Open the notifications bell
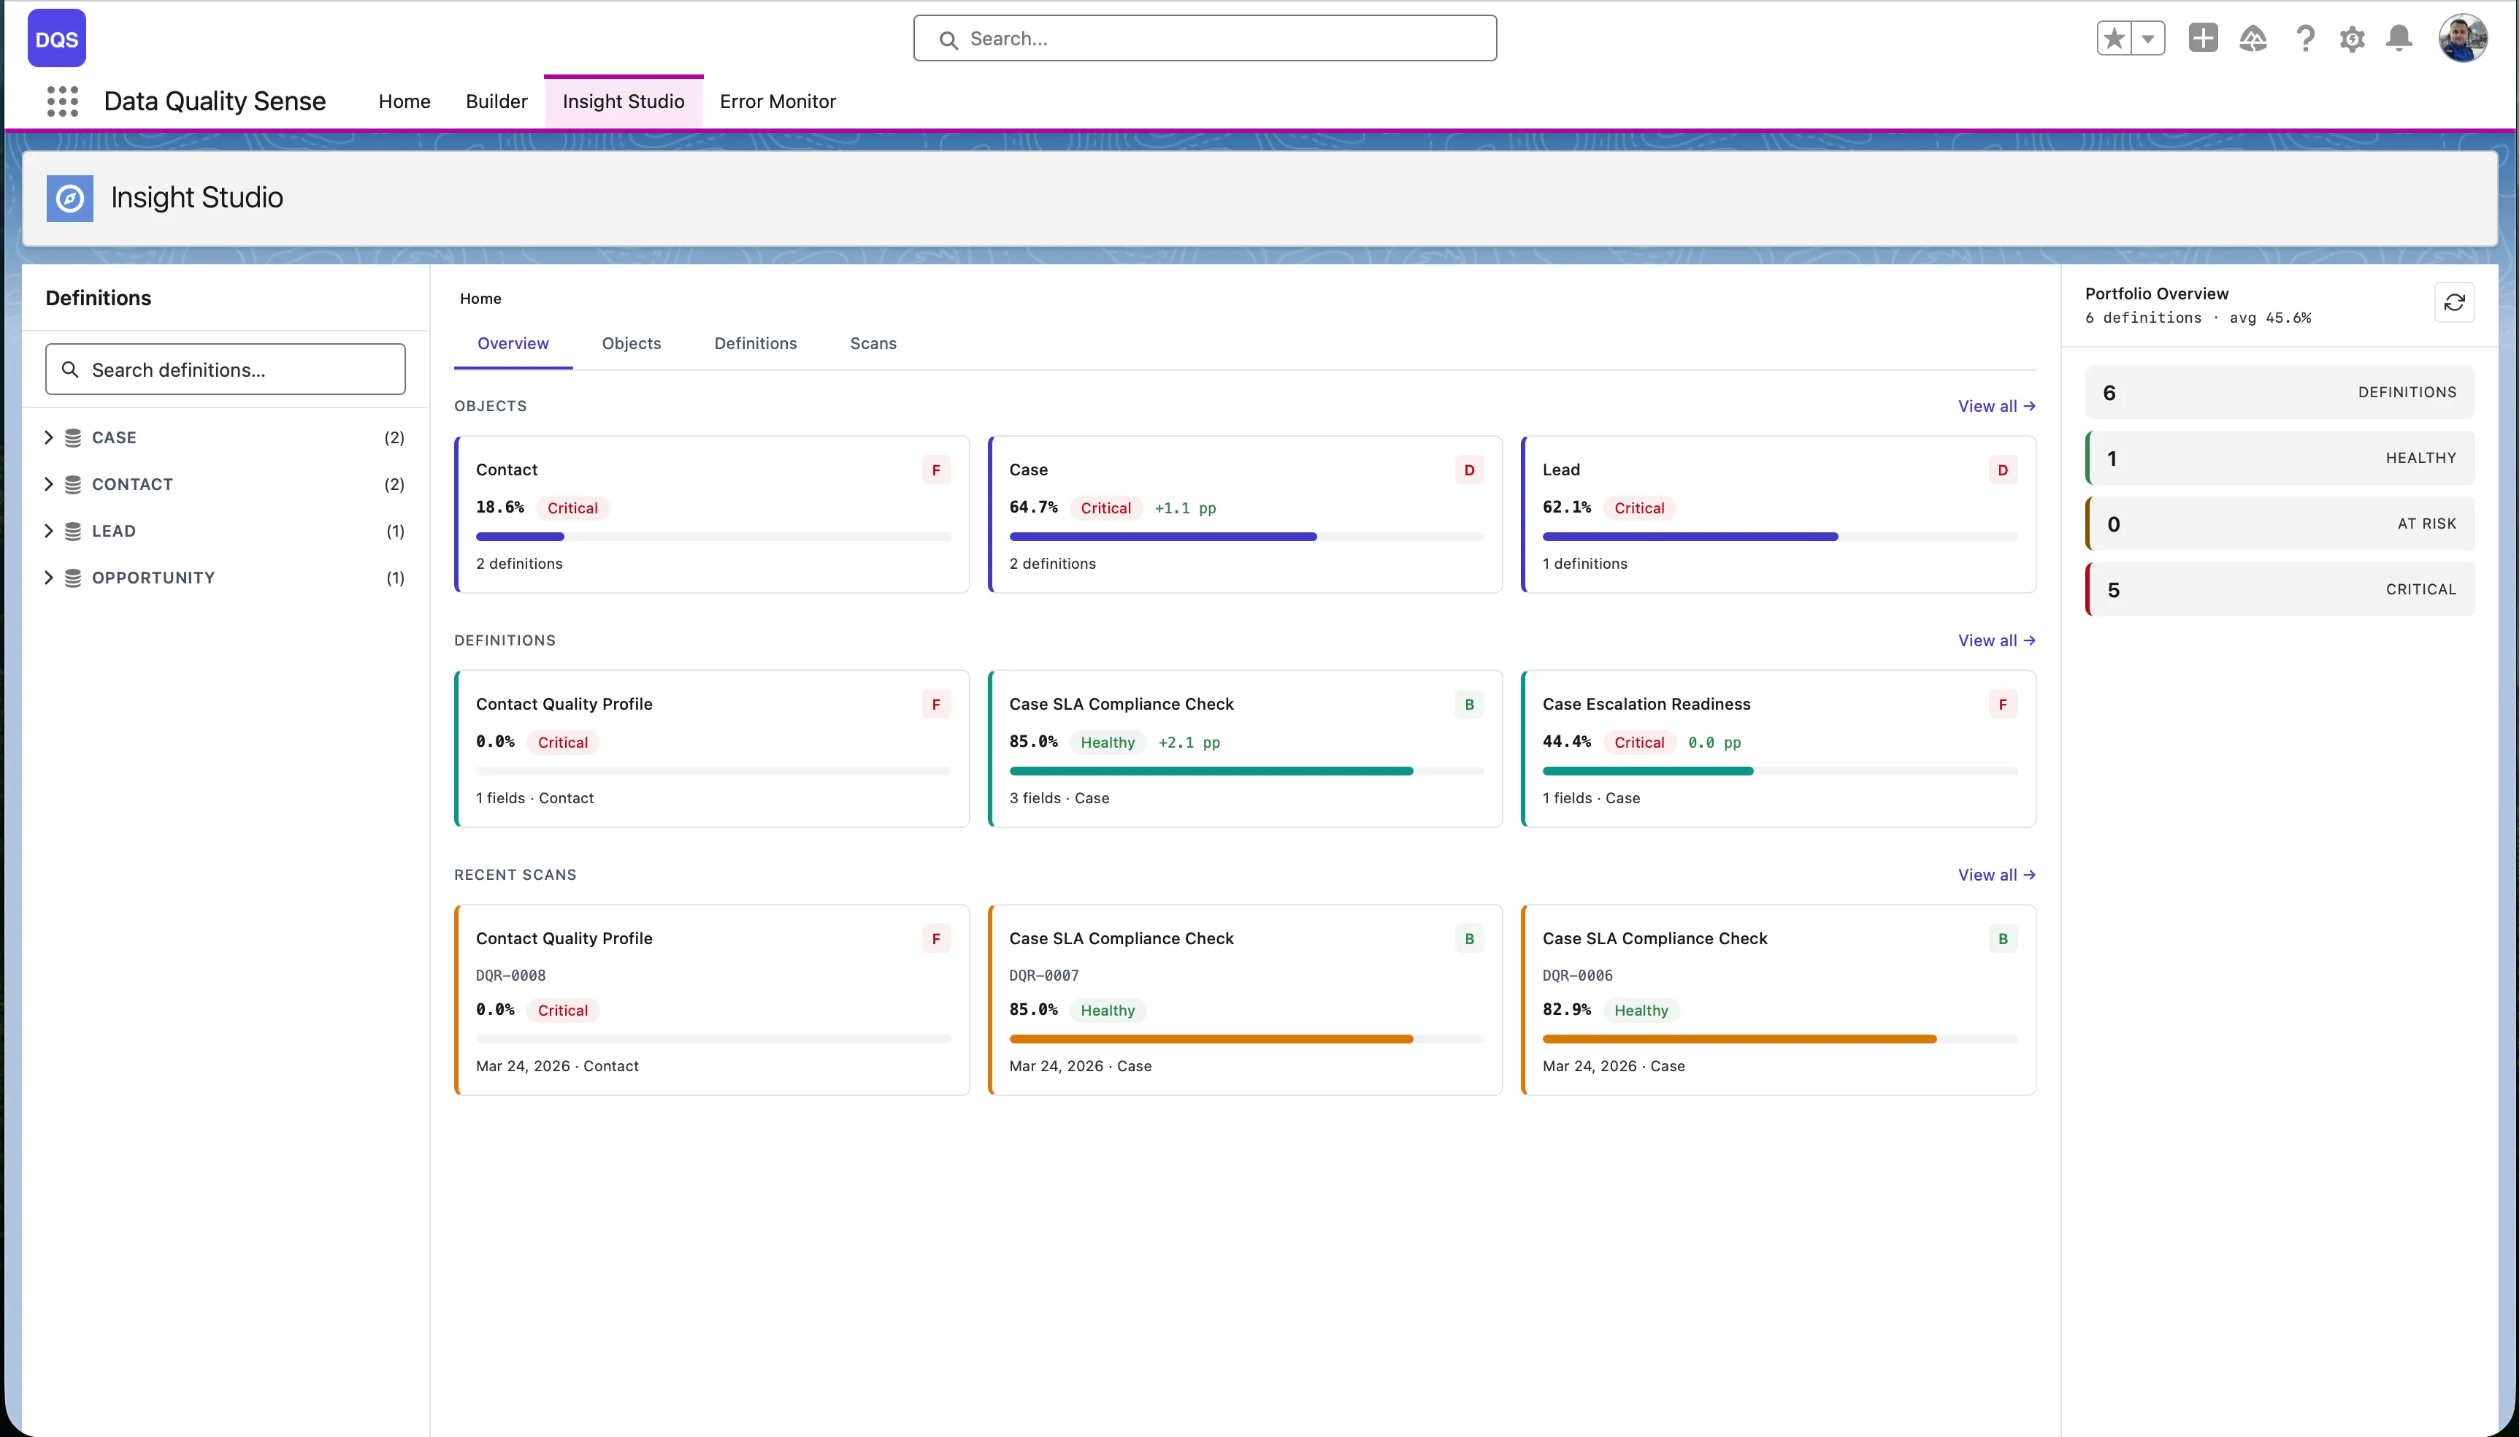The image size is (2519, 1437). pyautogui.click(x=2399, y=39)
